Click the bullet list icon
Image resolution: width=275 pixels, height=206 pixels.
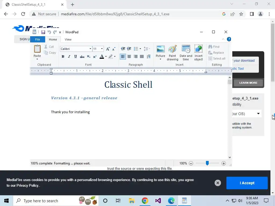[x=136, y=49]
